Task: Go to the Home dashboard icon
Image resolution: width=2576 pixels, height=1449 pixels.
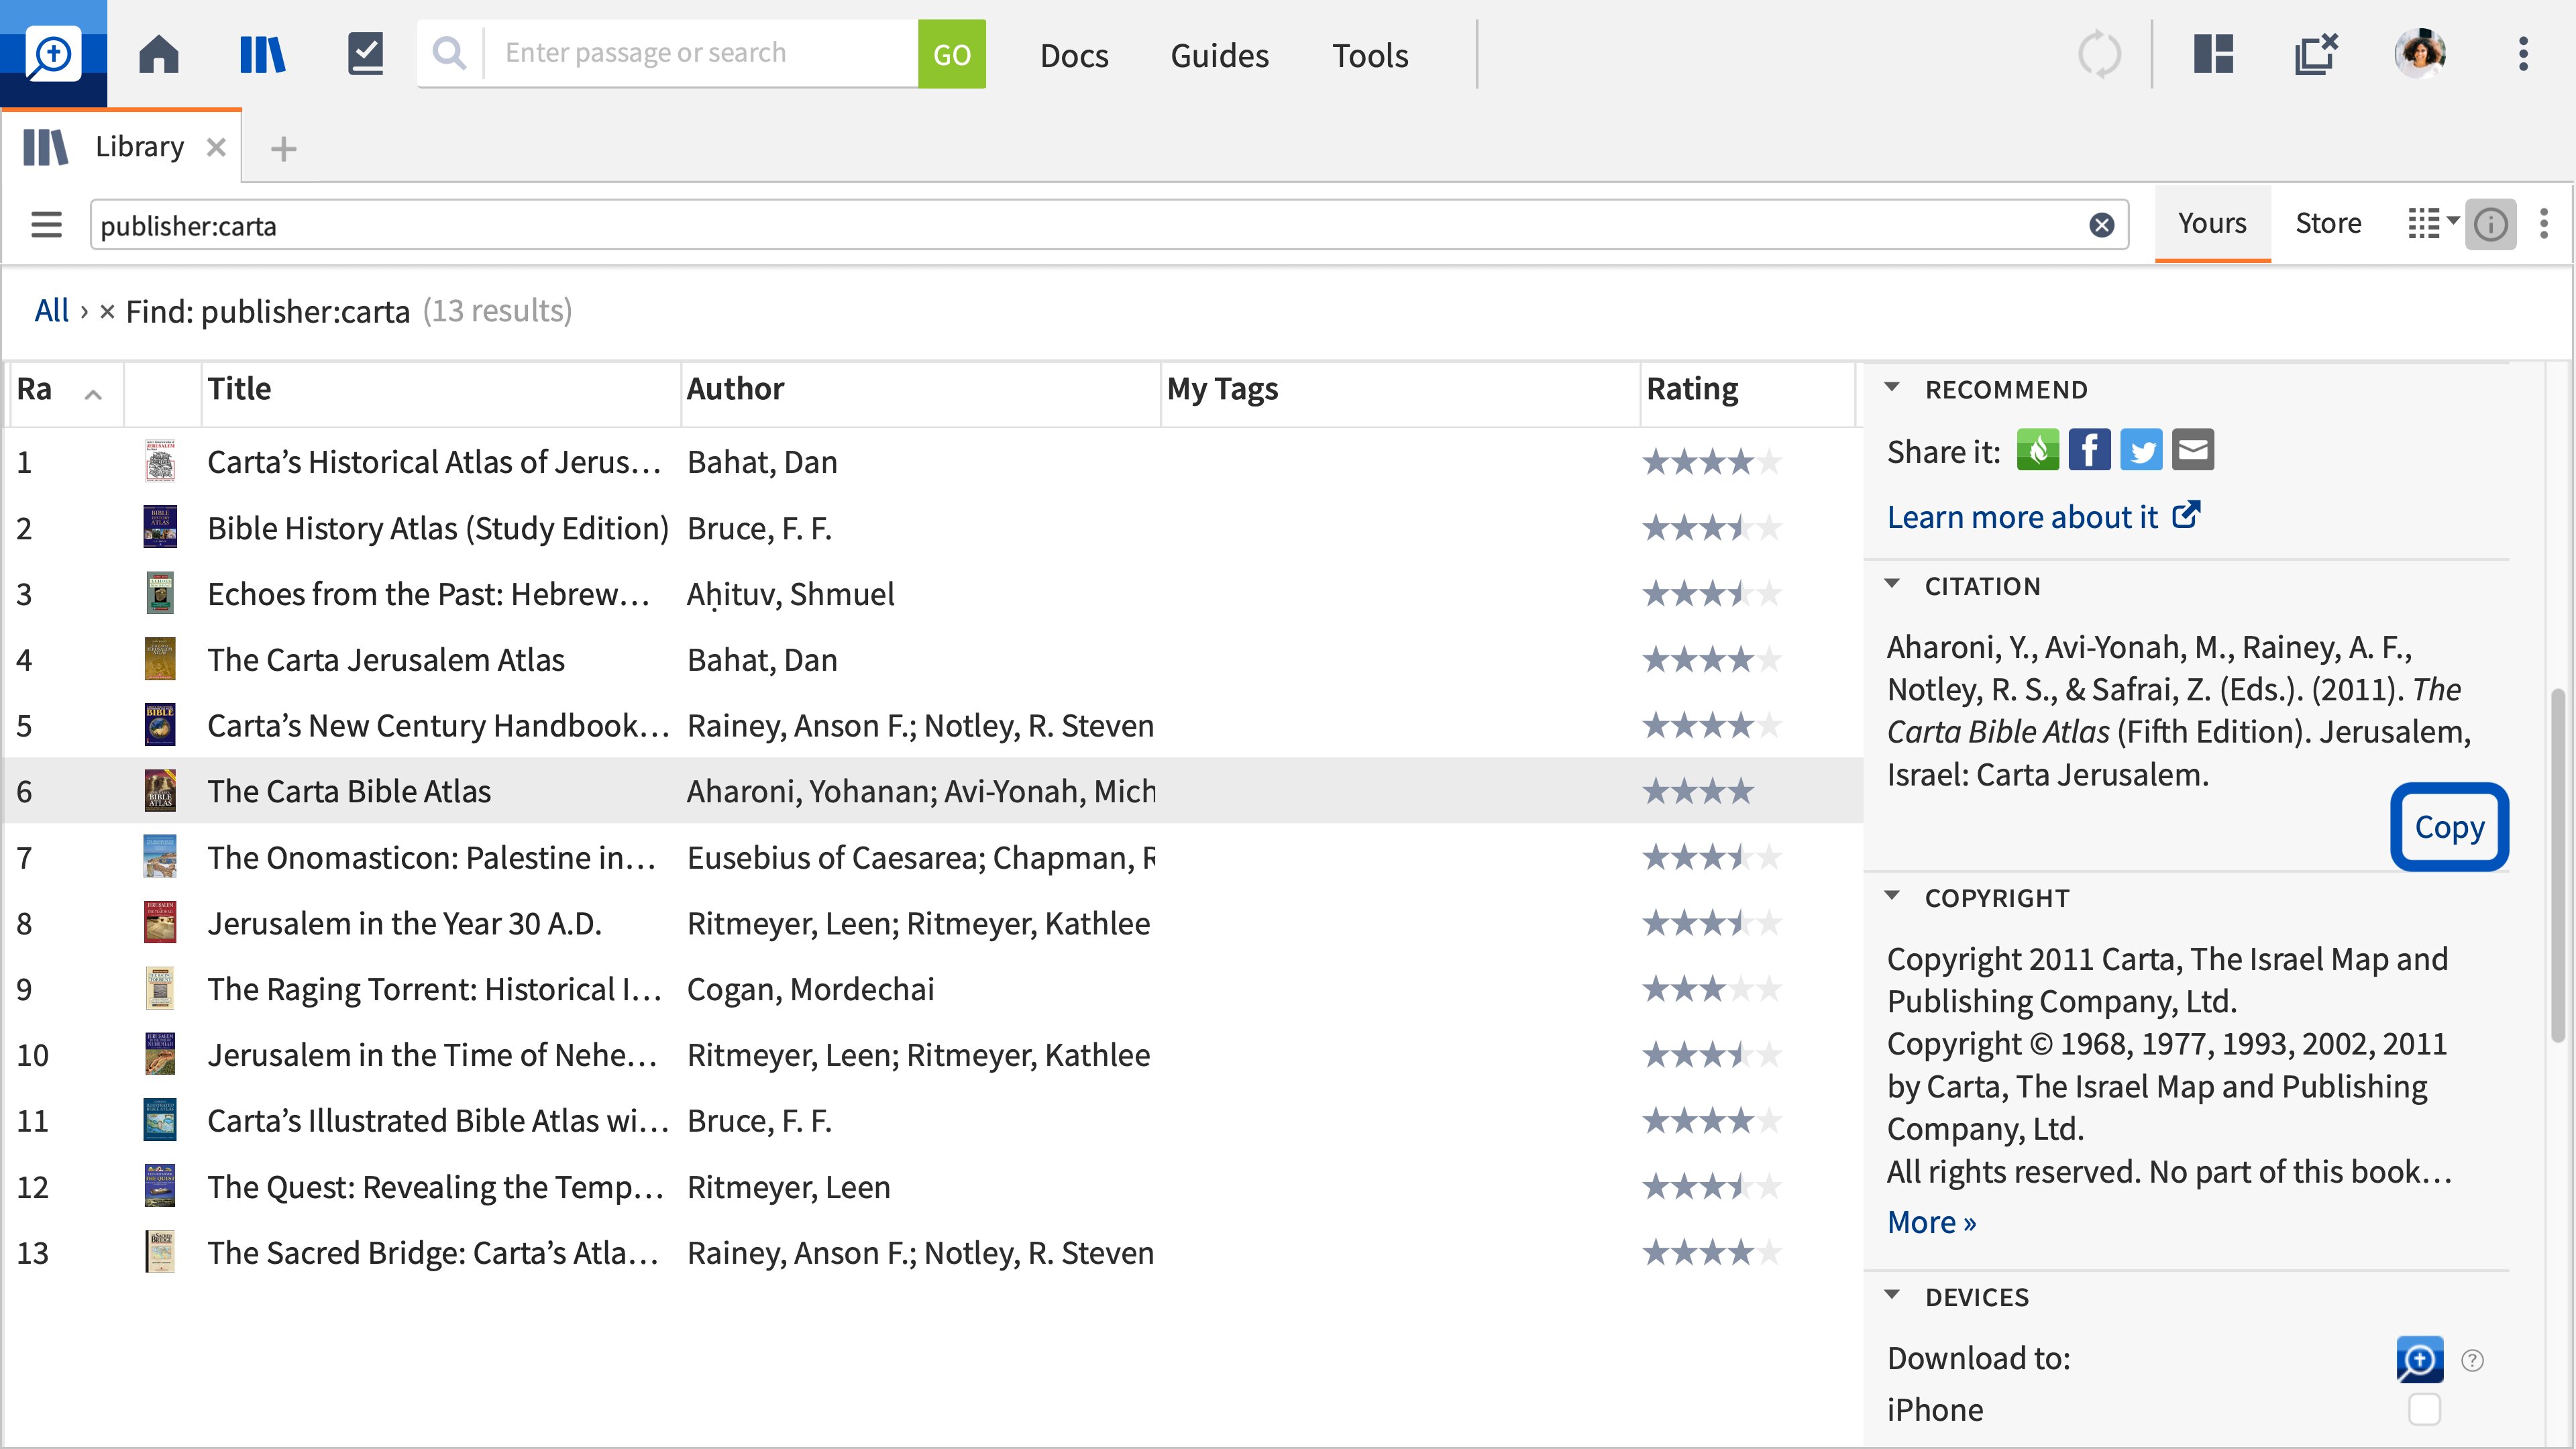Action: click(x=158, y=54)
